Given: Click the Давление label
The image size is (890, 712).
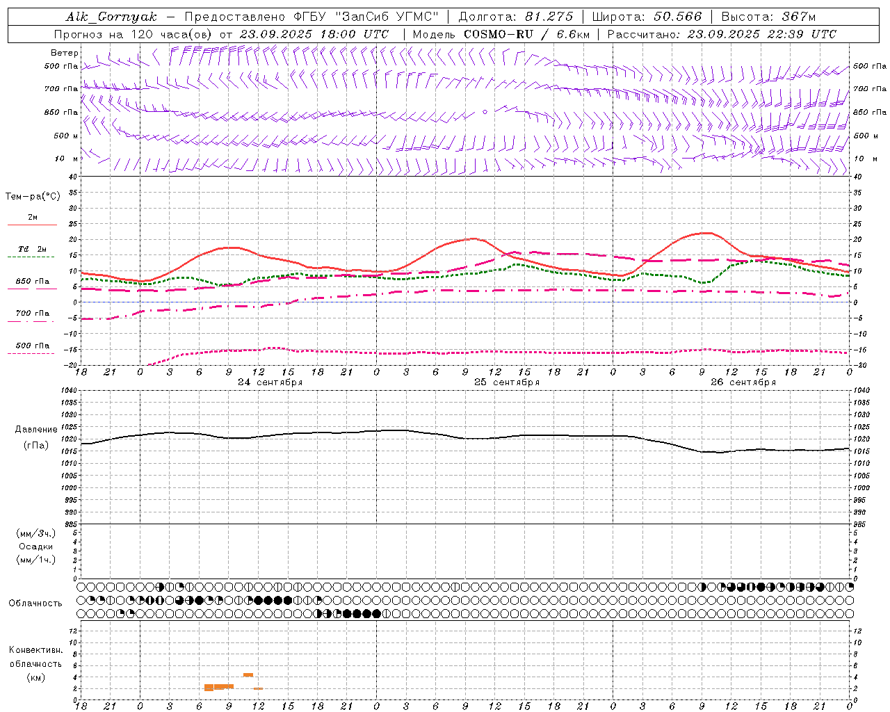Looking at the screenshot, I should pyautogui.click(x=36, y=430).
